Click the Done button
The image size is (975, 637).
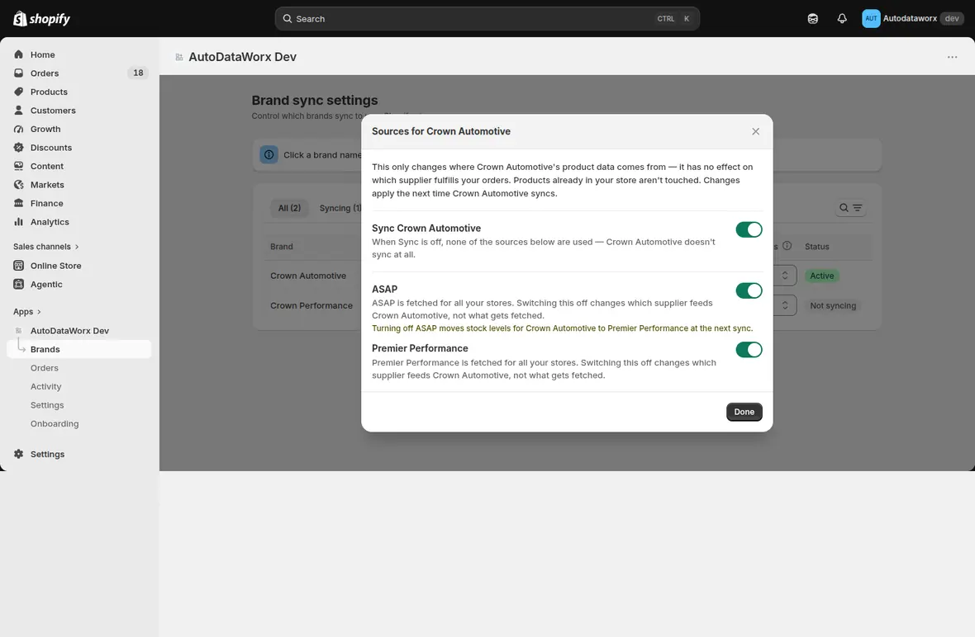(x=744, y=413)
